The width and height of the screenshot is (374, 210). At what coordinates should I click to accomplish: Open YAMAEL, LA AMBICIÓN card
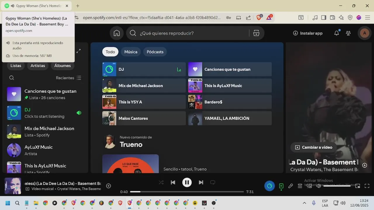(230, 118)
